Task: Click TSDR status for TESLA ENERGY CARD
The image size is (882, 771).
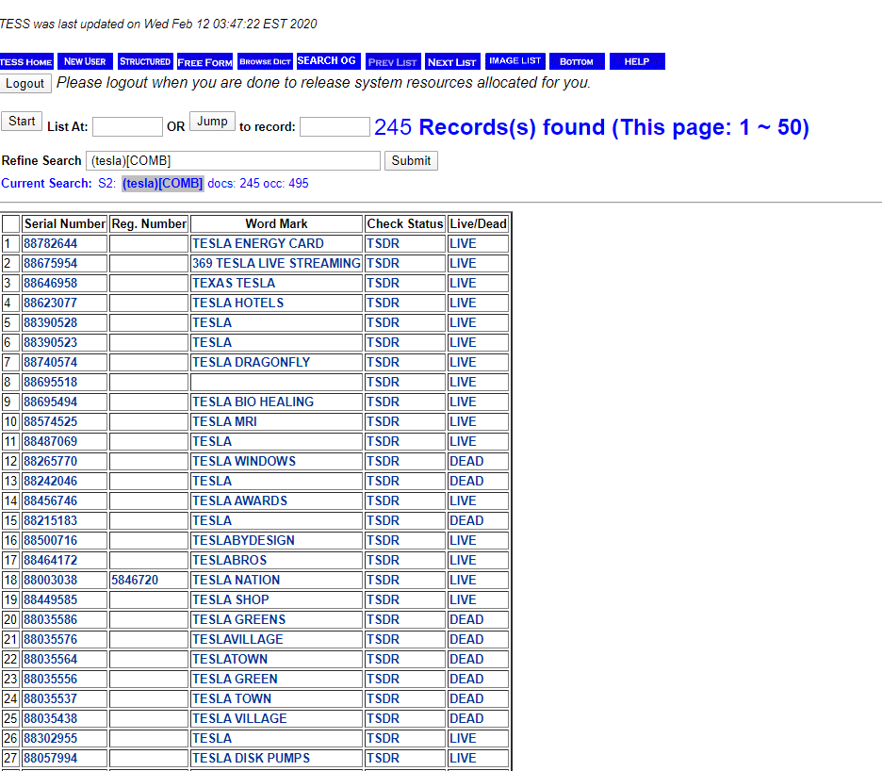Action: (384, 244)
